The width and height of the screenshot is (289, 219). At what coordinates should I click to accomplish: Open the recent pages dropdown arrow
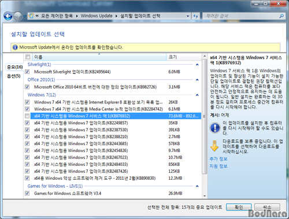coord(24,16)
